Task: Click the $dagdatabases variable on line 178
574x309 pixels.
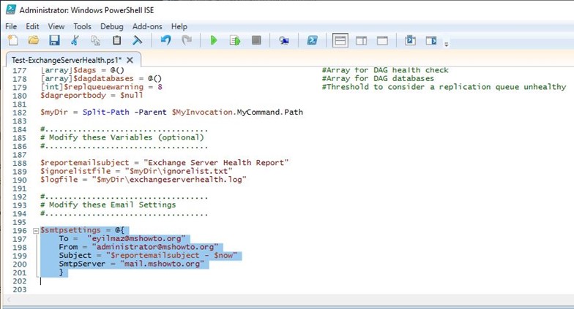Action: (x=103, y=79)
